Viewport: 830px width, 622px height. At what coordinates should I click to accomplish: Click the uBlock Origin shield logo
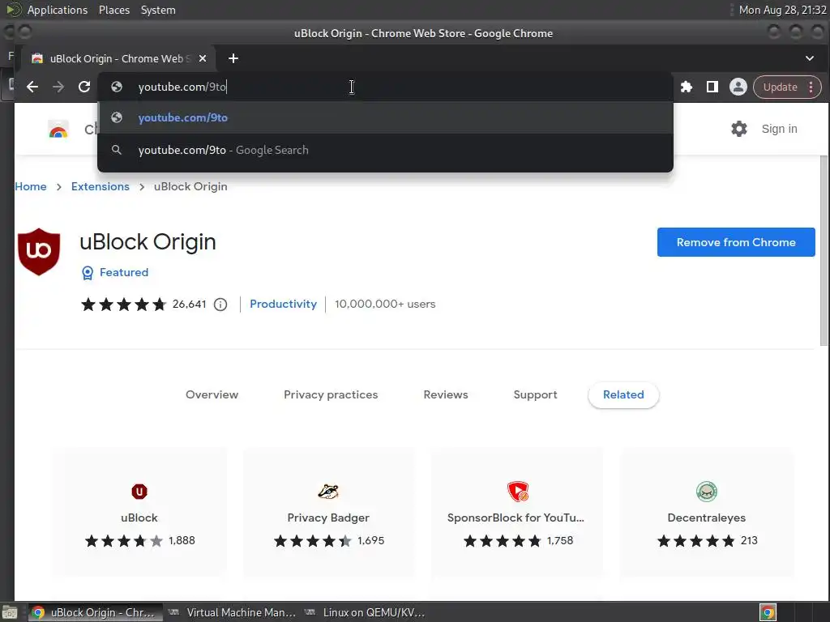click(x=39, y=252)
